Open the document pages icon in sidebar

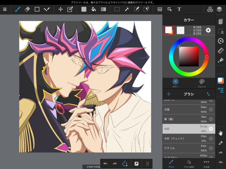point(221,22)
